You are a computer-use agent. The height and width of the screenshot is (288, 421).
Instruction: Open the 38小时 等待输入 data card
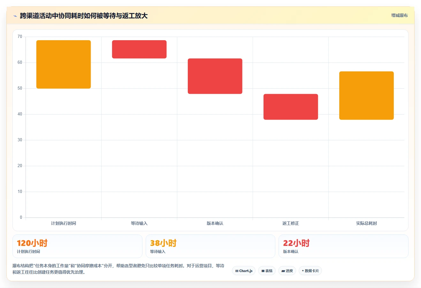point(210,246)
